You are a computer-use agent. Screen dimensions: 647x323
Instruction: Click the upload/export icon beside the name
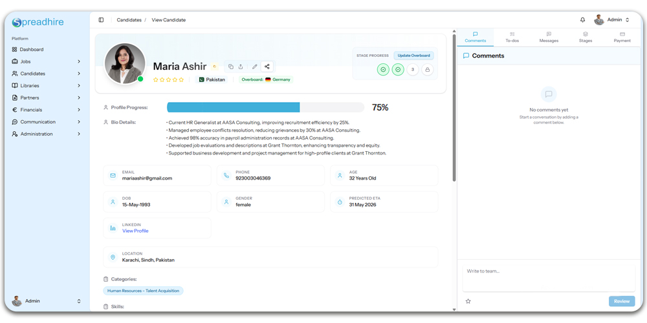click(x=241, y=67)
